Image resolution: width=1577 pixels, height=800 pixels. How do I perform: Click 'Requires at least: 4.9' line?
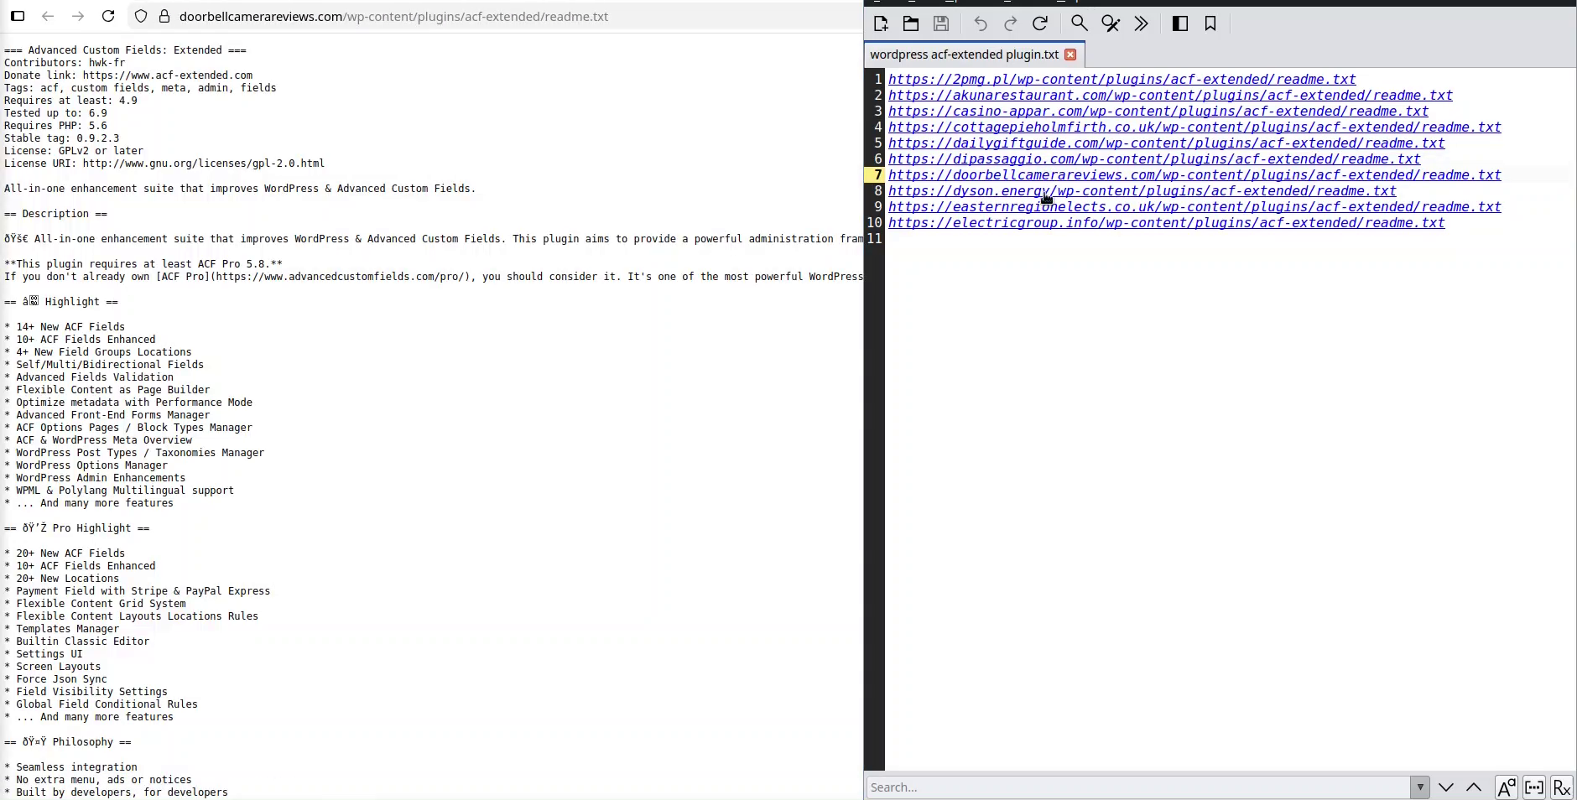(x=71, y=101)
